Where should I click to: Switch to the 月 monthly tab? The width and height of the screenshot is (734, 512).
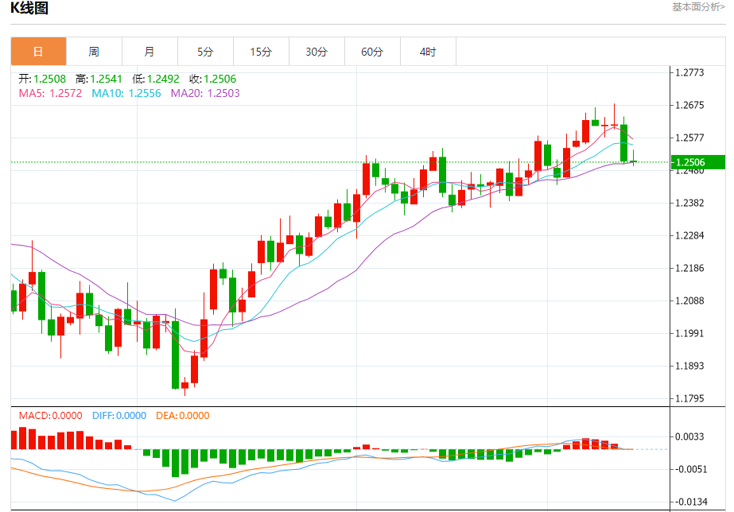click(x=150, y=52)
